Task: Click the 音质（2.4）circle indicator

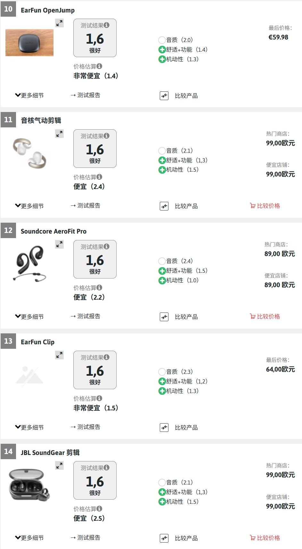Action: [x=162, y=261]
